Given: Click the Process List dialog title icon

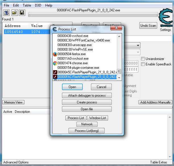Looking at the screenshot, I should 54,29.
